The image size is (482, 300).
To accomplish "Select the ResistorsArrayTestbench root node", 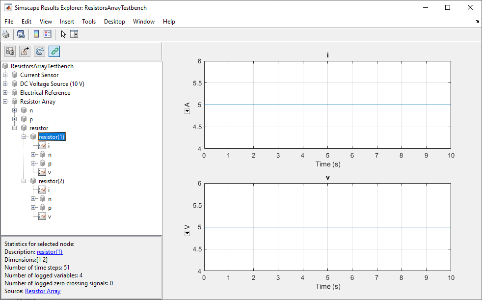I will pyautogui.click(x=42, y=66).
